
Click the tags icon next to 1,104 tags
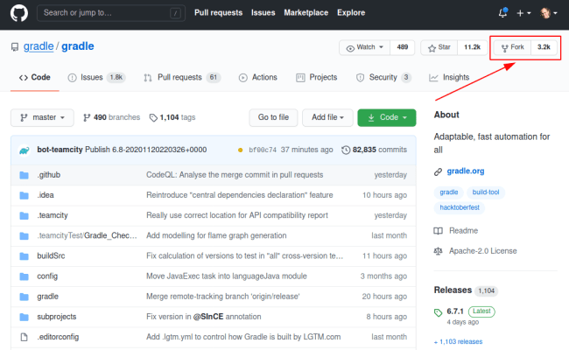tap(153, 117)
